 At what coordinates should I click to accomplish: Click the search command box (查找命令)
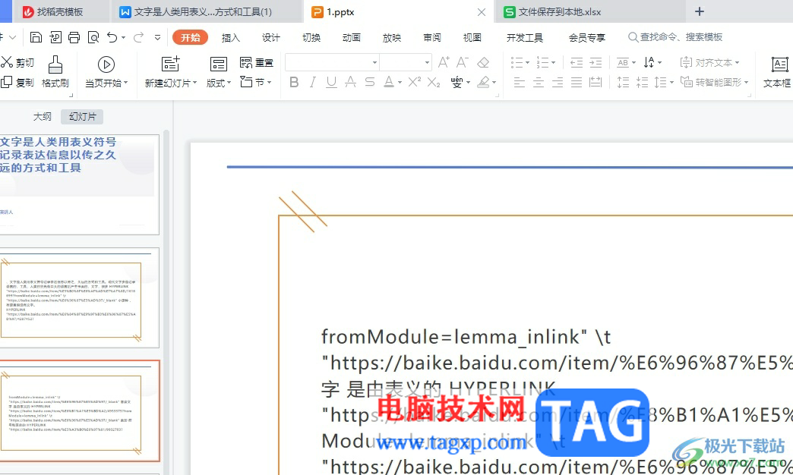pyautogui.click(x=675, y=37)
